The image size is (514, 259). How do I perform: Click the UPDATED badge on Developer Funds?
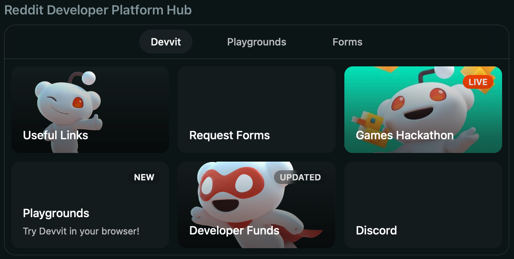[300, 177]
